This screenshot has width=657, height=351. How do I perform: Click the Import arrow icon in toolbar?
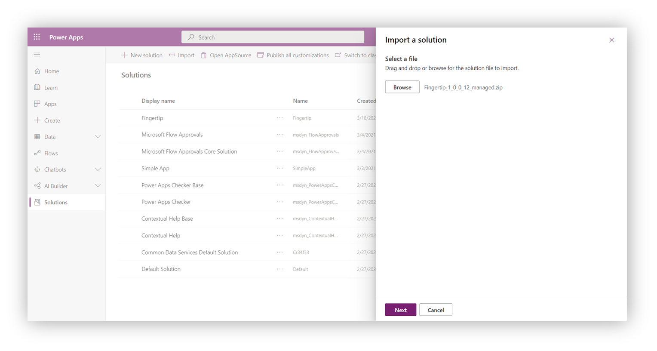click(x=172, y=55)
